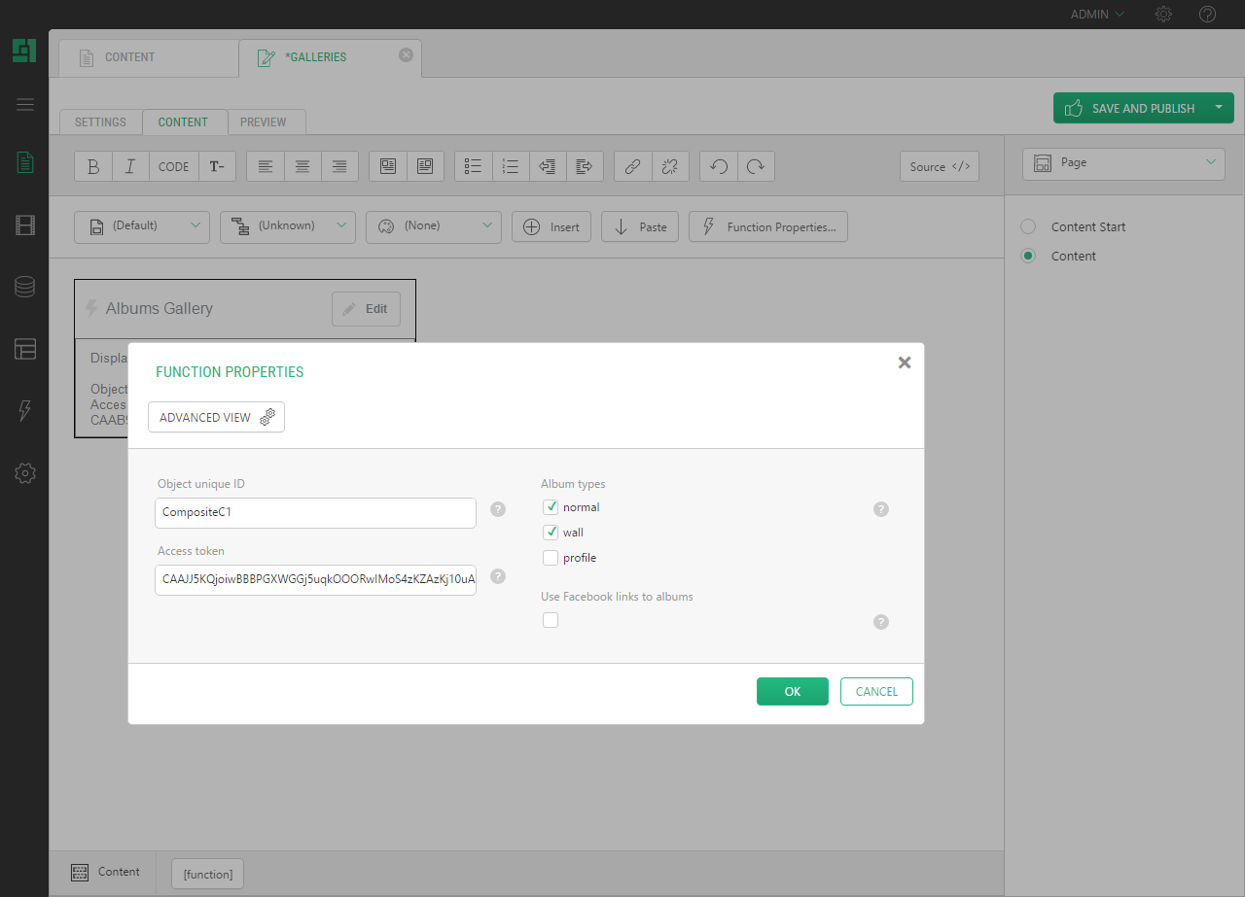Screen dimensions: 1245x897
Task: Switch to the Settings tab
Action: coord(100,122)
